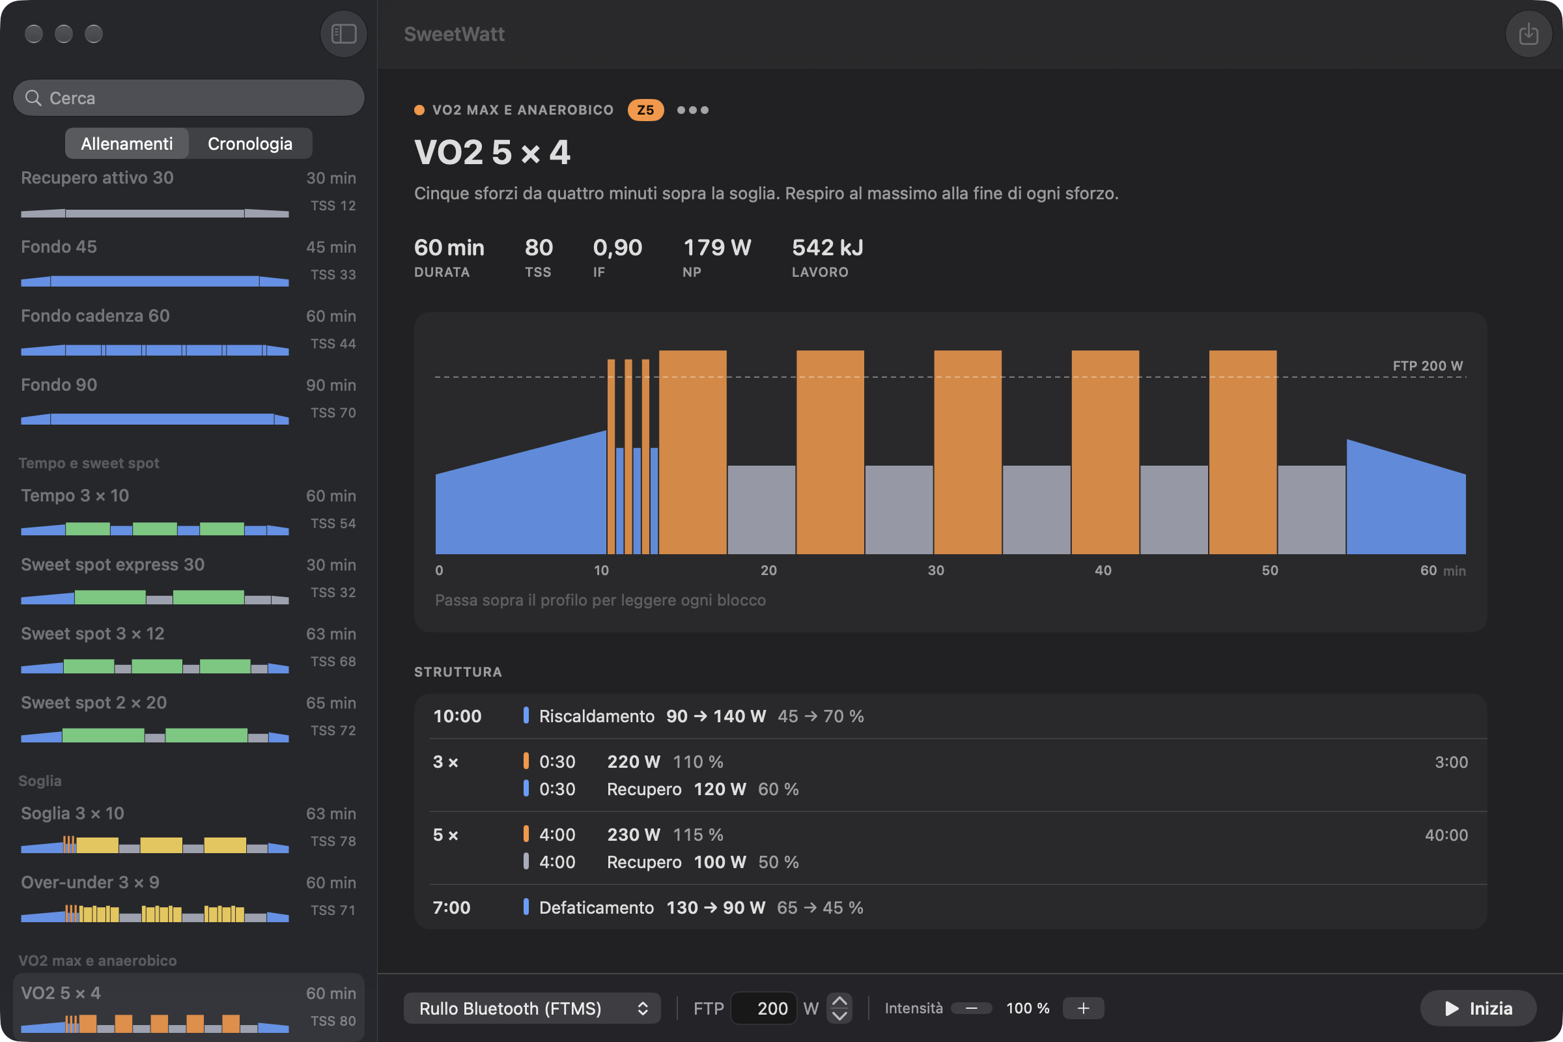Click the Defaticamento 7:00 structure row
The image size is (1563, 1042).
(x=950, y=907)
